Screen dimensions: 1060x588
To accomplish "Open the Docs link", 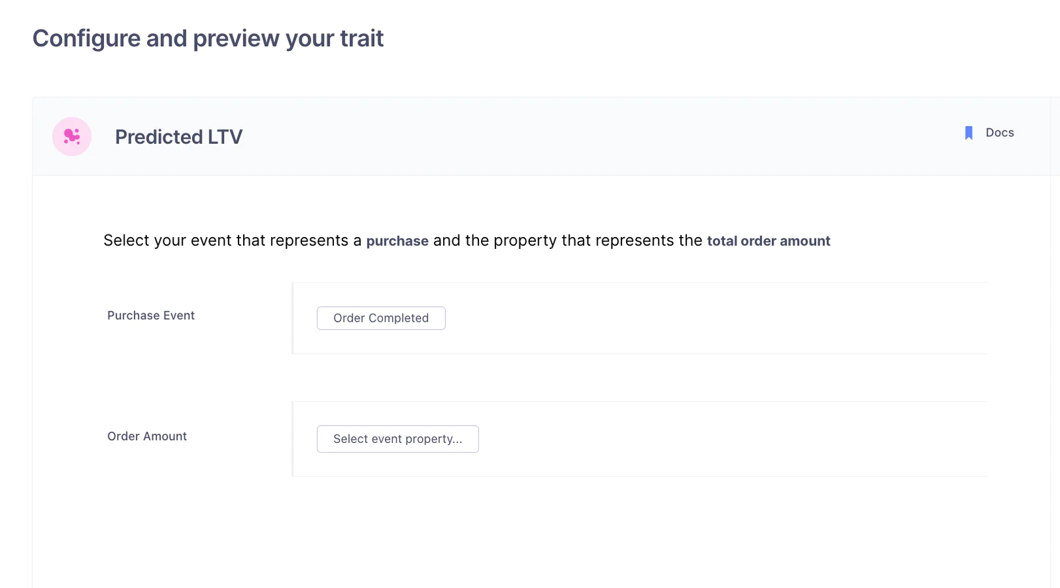I will [x=999, y=133].
